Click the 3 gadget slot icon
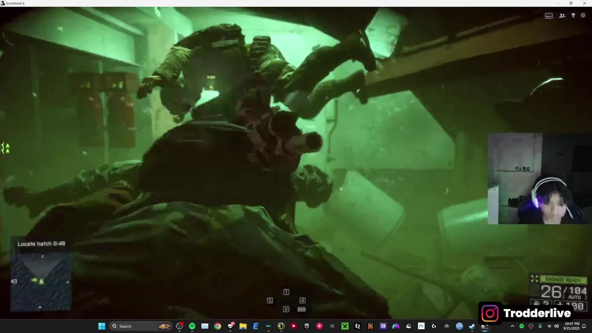This screenshot has height=333, width=592. coord(270,301)
